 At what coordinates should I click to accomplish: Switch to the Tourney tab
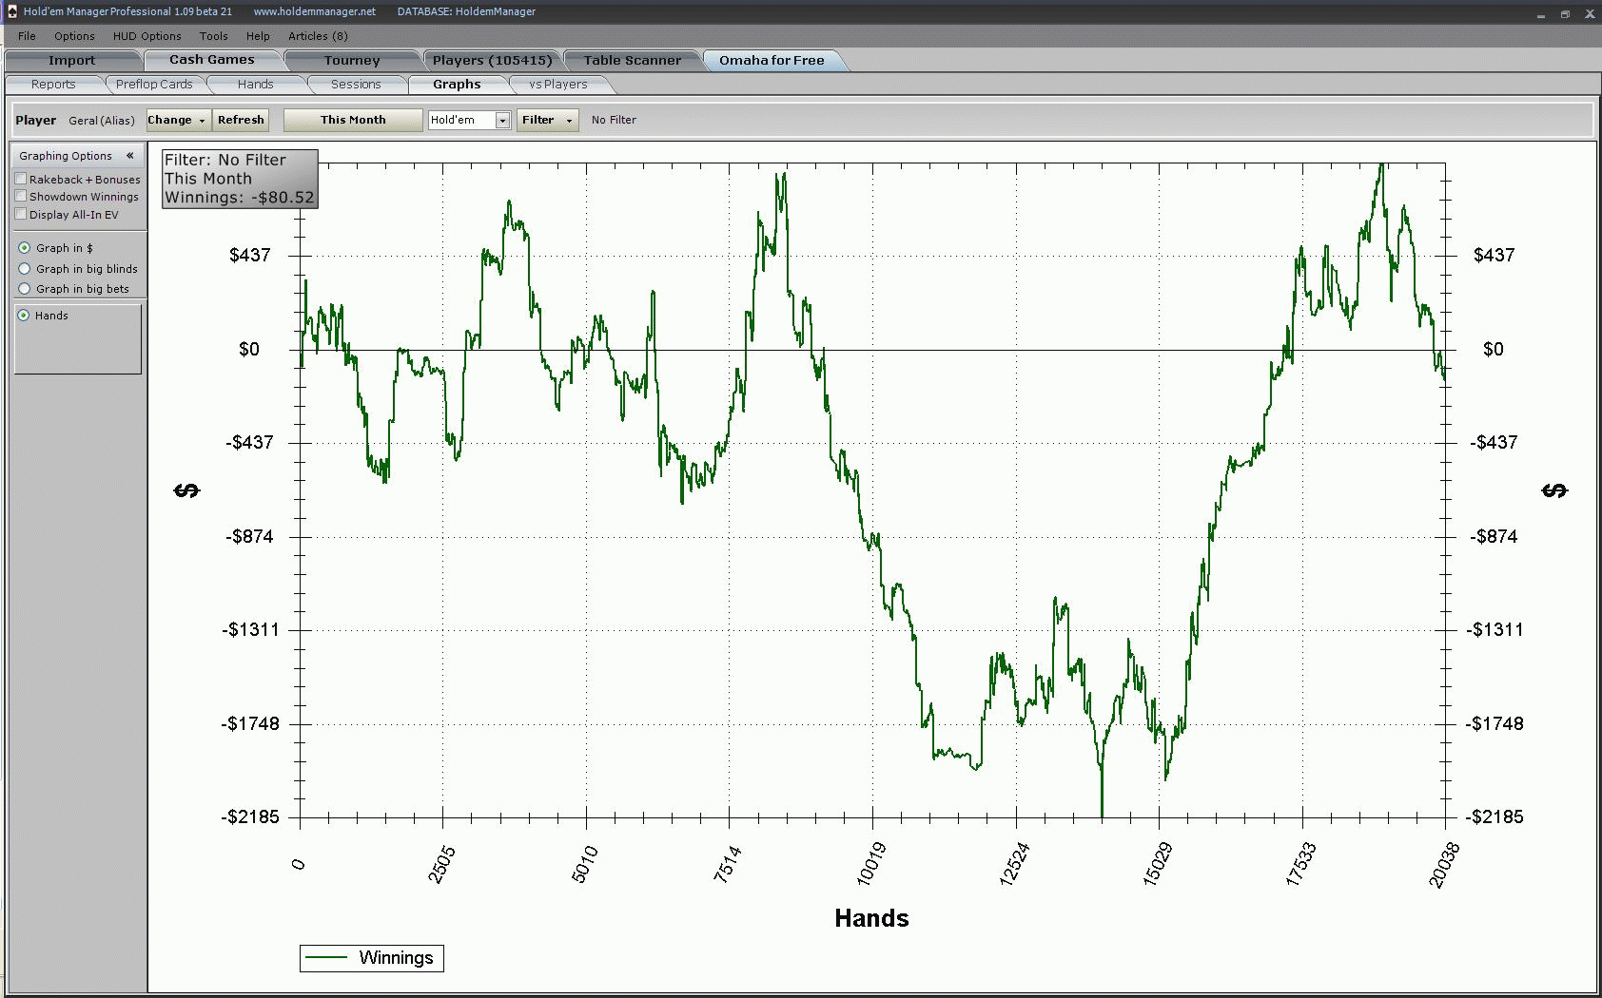click(x=352, y=60)
